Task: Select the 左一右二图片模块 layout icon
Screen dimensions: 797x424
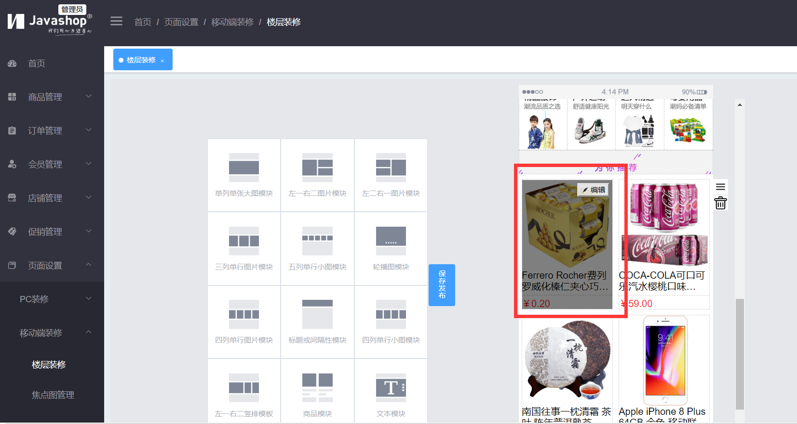Action: click(317, 167)
